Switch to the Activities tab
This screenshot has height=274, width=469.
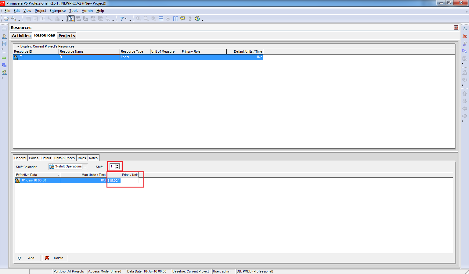click(x=21, y=36)
